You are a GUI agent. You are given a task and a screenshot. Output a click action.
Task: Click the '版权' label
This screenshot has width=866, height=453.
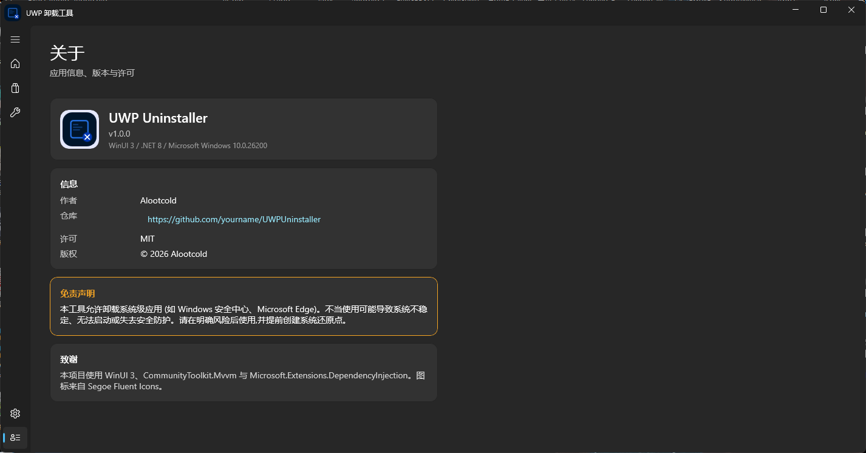point(69,254)
